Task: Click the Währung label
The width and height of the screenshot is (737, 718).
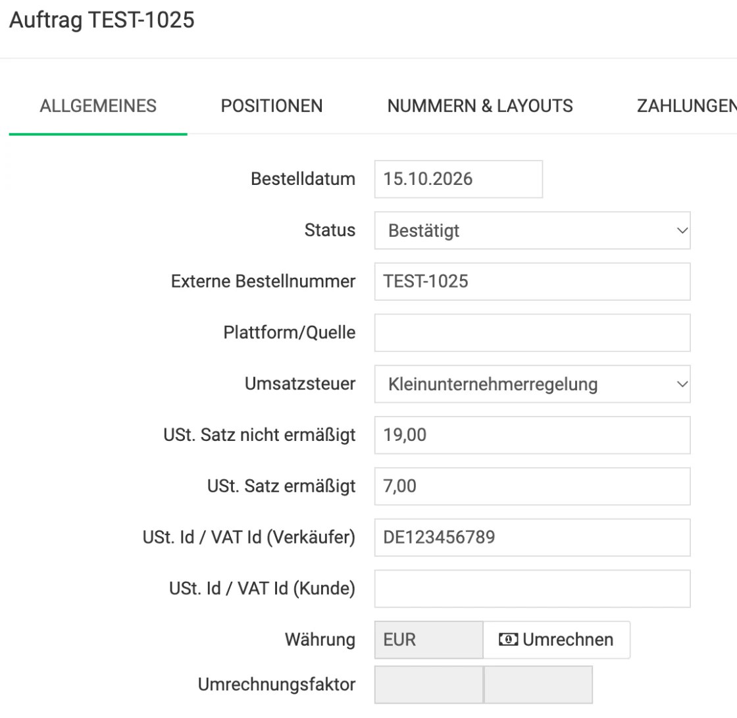Action: coord(320,640)
